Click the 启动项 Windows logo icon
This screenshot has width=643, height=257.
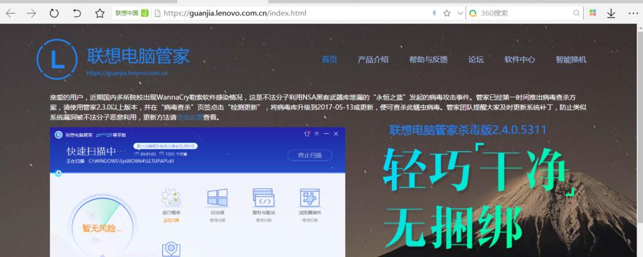(x=218, y=198)
